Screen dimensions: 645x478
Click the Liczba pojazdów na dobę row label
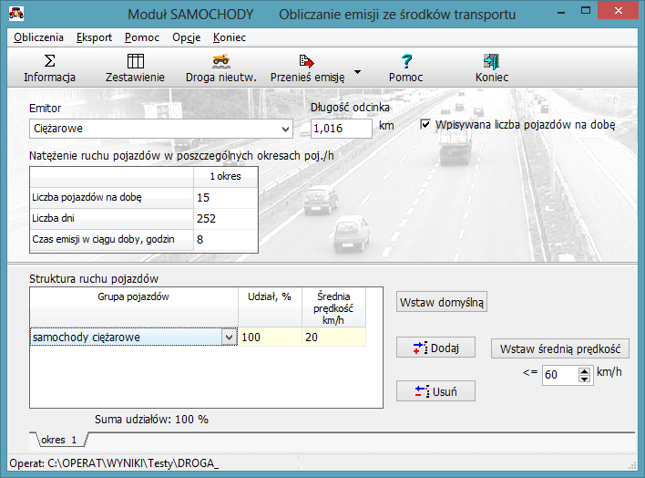coord(111,197)
